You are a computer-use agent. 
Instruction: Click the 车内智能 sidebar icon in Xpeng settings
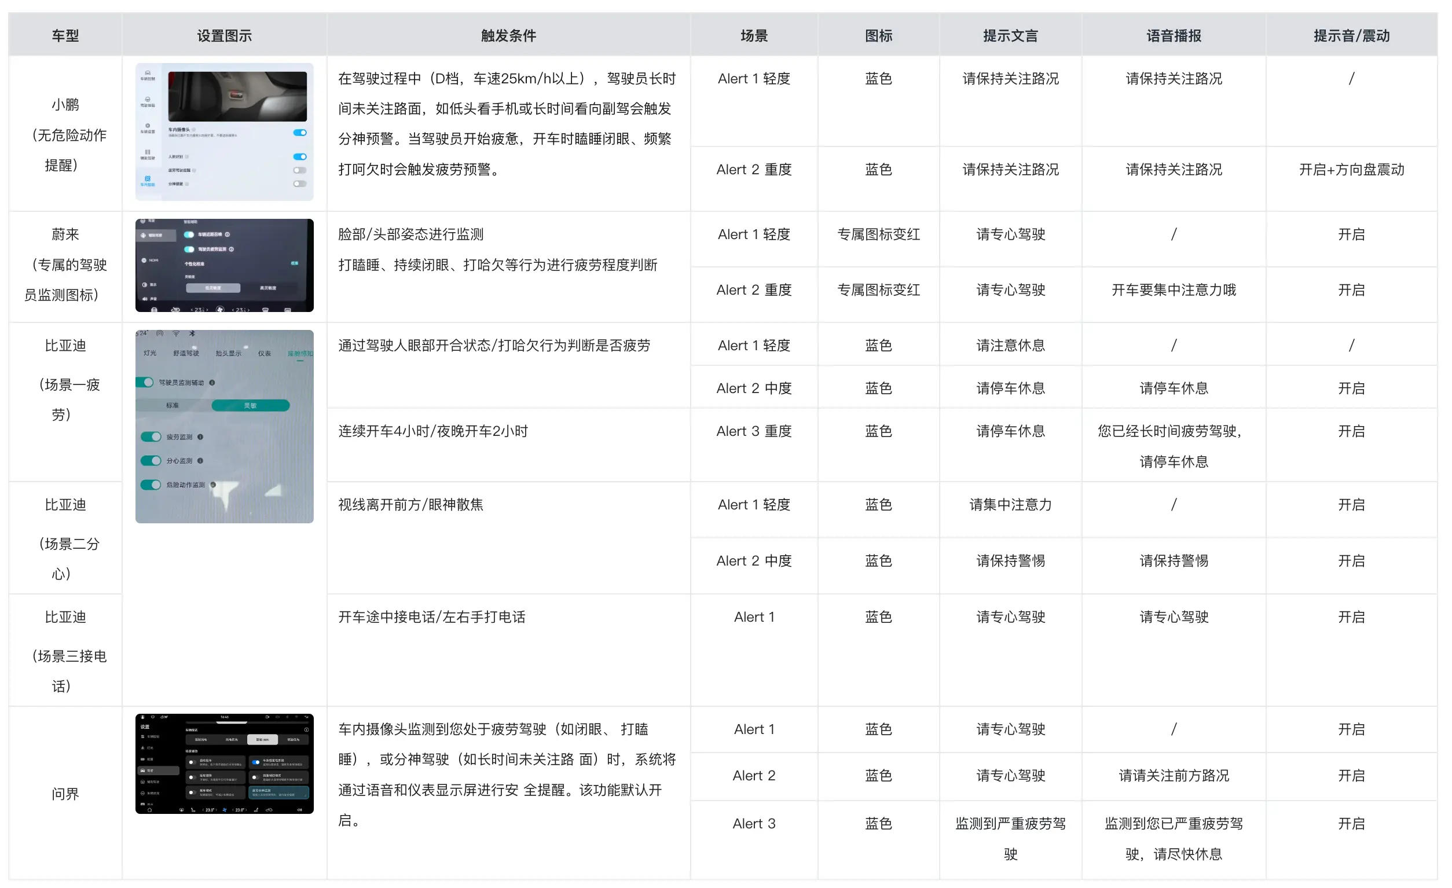tap(147, 179)
